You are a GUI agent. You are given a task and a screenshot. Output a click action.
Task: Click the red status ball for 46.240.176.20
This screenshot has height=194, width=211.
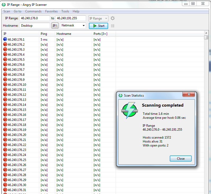click(x=5, y=135)
